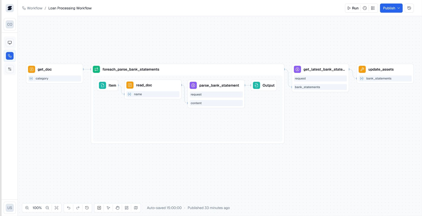Select request field in get_latest_bank_state node

pyautogui.click(x=320, y=79)
